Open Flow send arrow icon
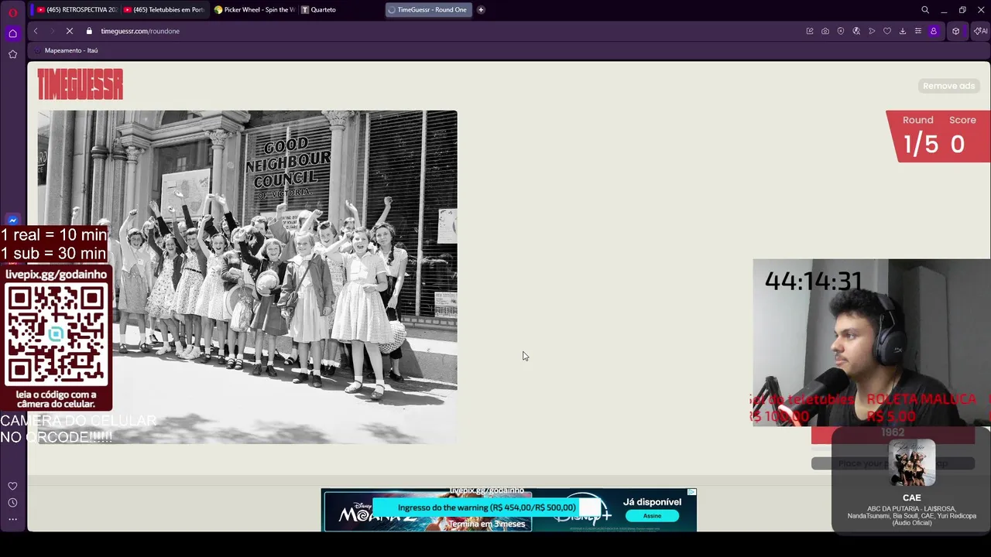Image resolution: width=991 pixels, height=557 pixels. tap(872, 31)
